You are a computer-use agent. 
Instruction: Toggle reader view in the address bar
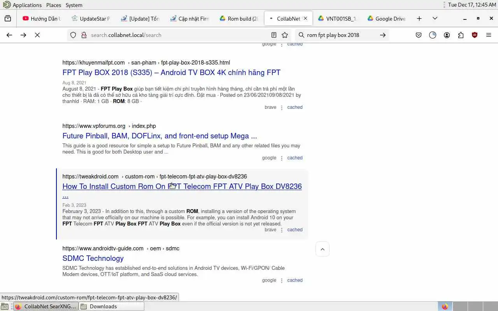pyautogui.click(x=274, y=35)
